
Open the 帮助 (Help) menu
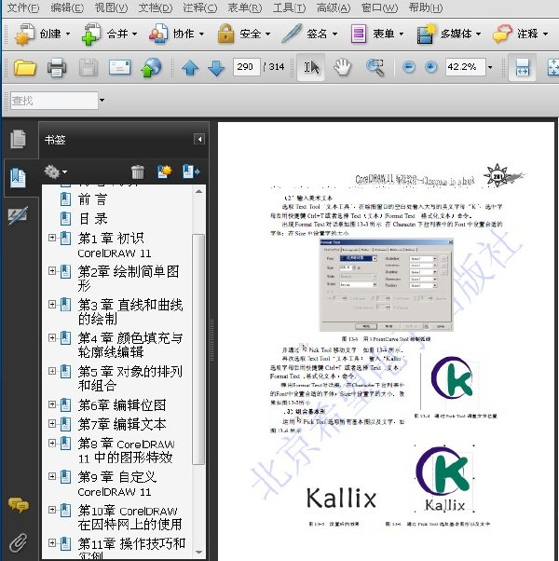point(426,7)
